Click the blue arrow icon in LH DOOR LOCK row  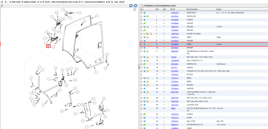pos(144,105)
